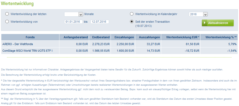Click the Endbestand column header
Viewport: 239px width, 106px height.
pos(99,37)
